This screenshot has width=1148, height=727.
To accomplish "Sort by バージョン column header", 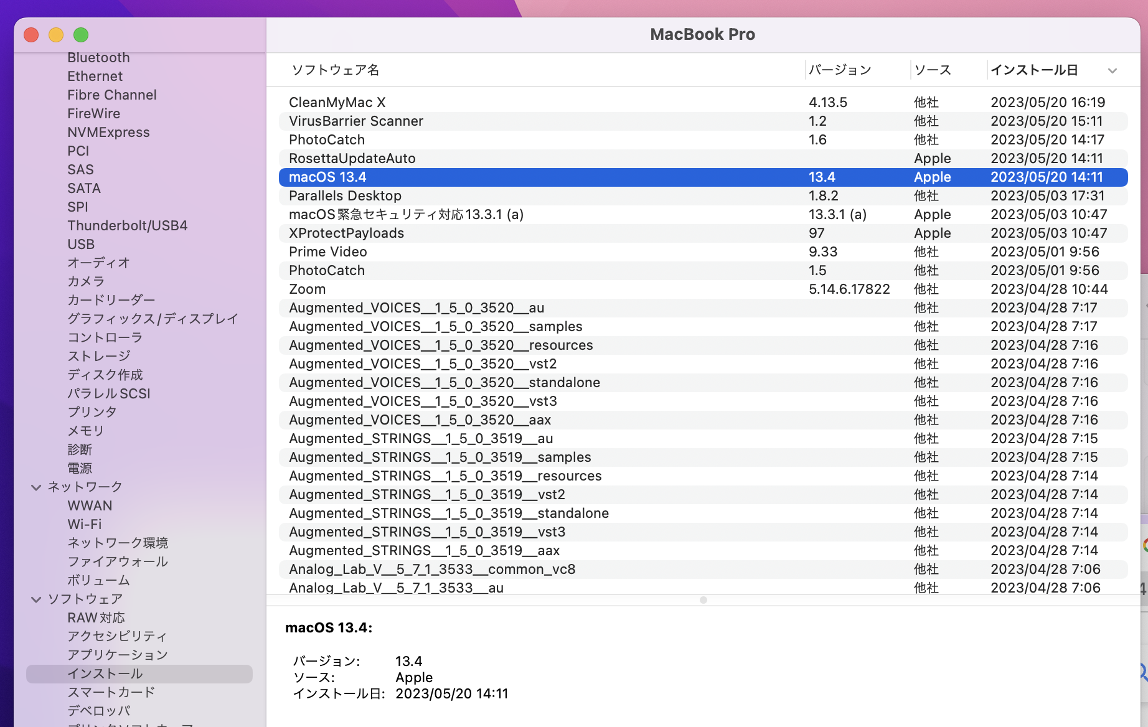I will click(840, 70).
